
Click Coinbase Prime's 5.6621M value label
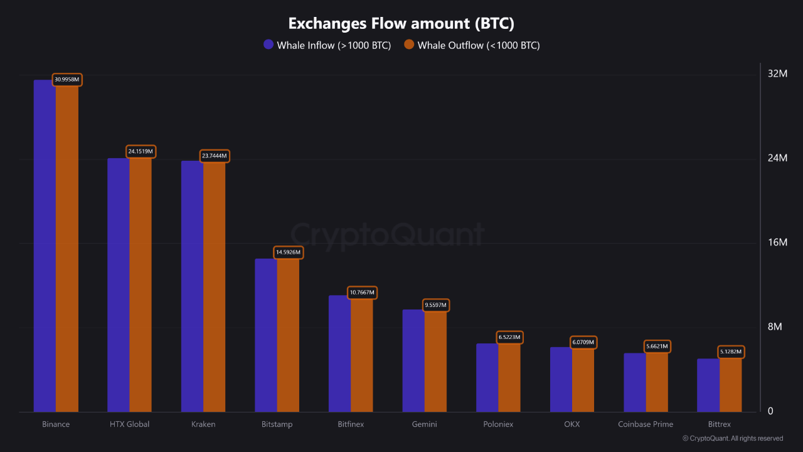coord(657,346)
